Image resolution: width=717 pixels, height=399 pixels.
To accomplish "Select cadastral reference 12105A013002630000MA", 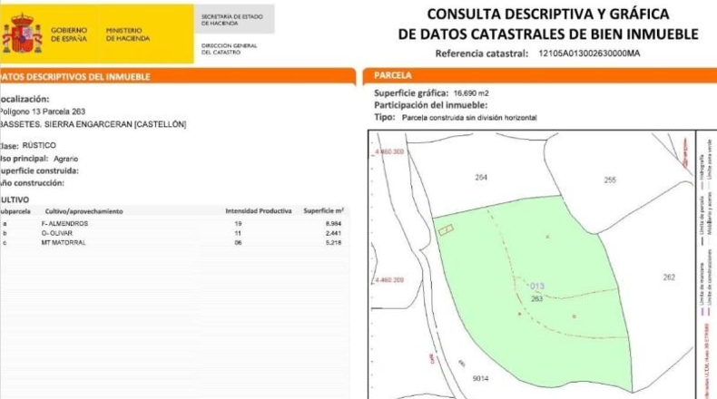I will (x=589, y=54).
